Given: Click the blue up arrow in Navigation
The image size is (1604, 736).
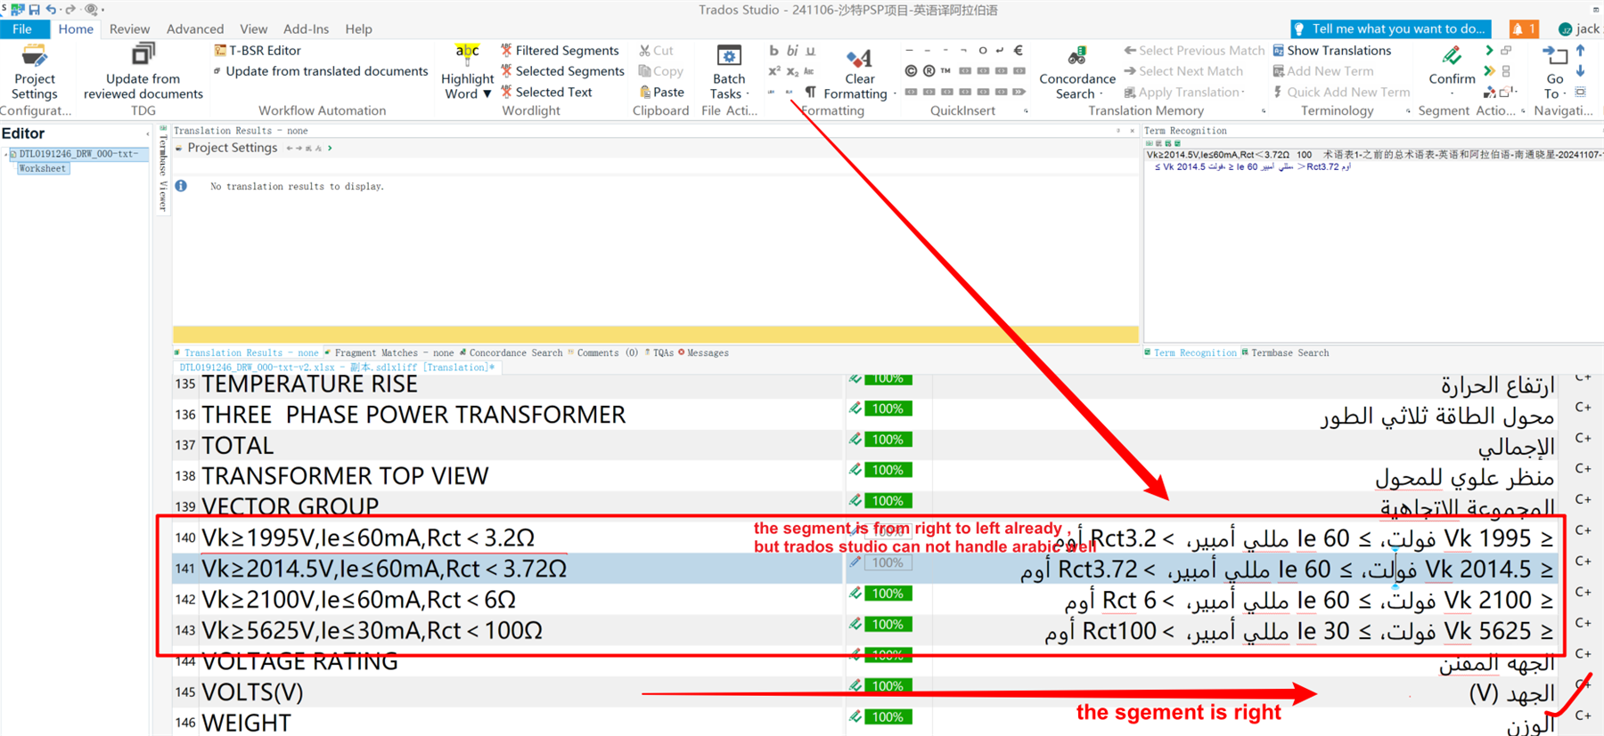Looking at the screenshot, I should coord(1581,51).
